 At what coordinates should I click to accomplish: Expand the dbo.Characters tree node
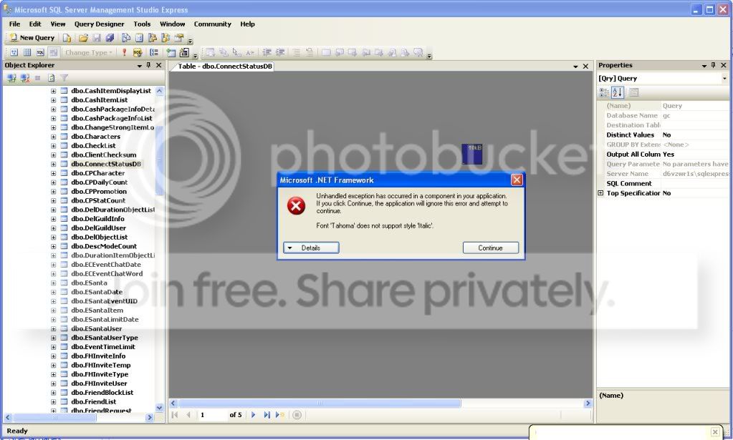(x=54, y=137)
